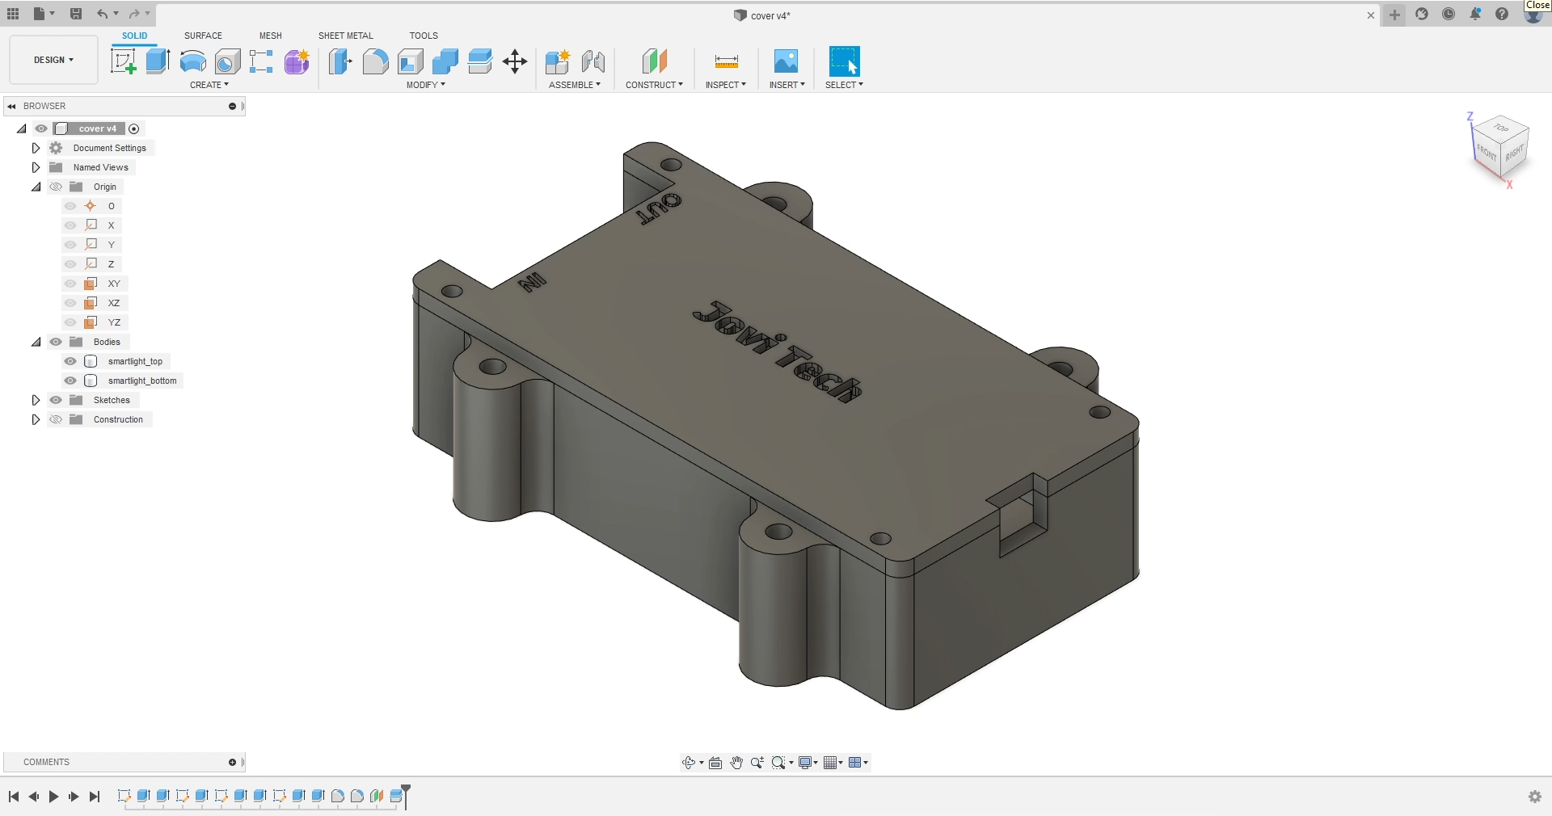Switch to the SURFACE tab
The height and width of the screenshot is (816, 1552).
click(x=203, y=36)
